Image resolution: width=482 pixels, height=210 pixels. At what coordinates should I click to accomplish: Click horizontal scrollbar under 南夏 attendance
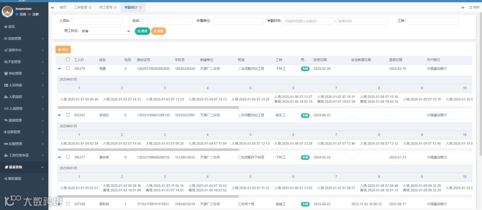[148, 108]
